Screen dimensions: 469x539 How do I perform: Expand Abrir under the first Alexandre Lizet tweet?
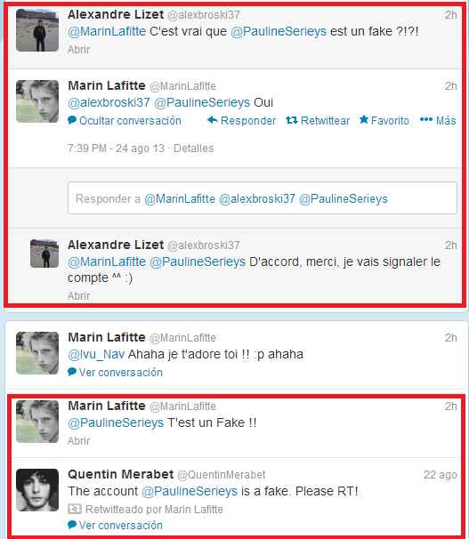tap(78, 50)
